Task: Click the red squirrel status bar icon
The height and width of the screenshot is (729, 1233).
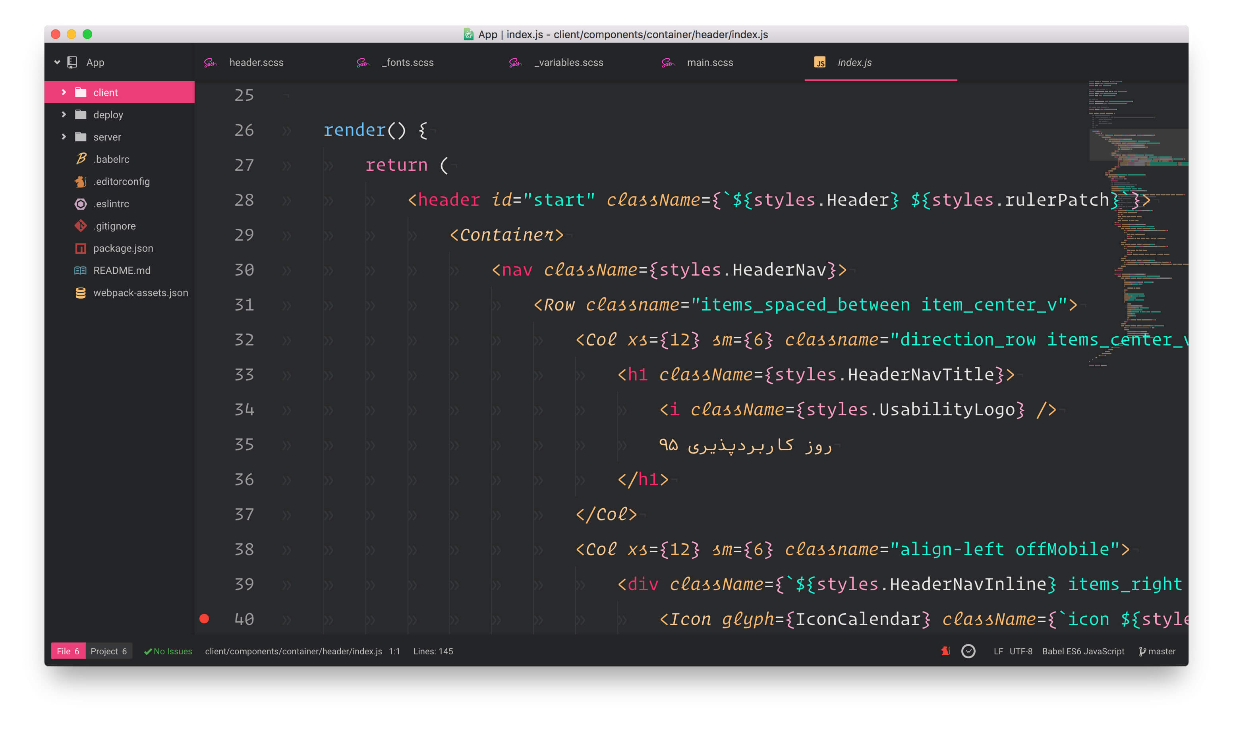Action: (x=945, y=651)
